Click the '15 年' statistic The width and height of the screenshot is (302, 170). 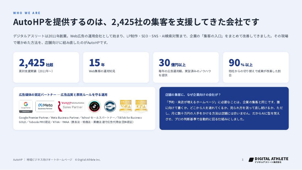click(x=97, y=63)
